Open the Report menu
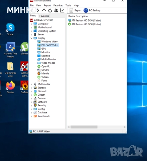This screenshot has height=161, width=147. (47, 5)
